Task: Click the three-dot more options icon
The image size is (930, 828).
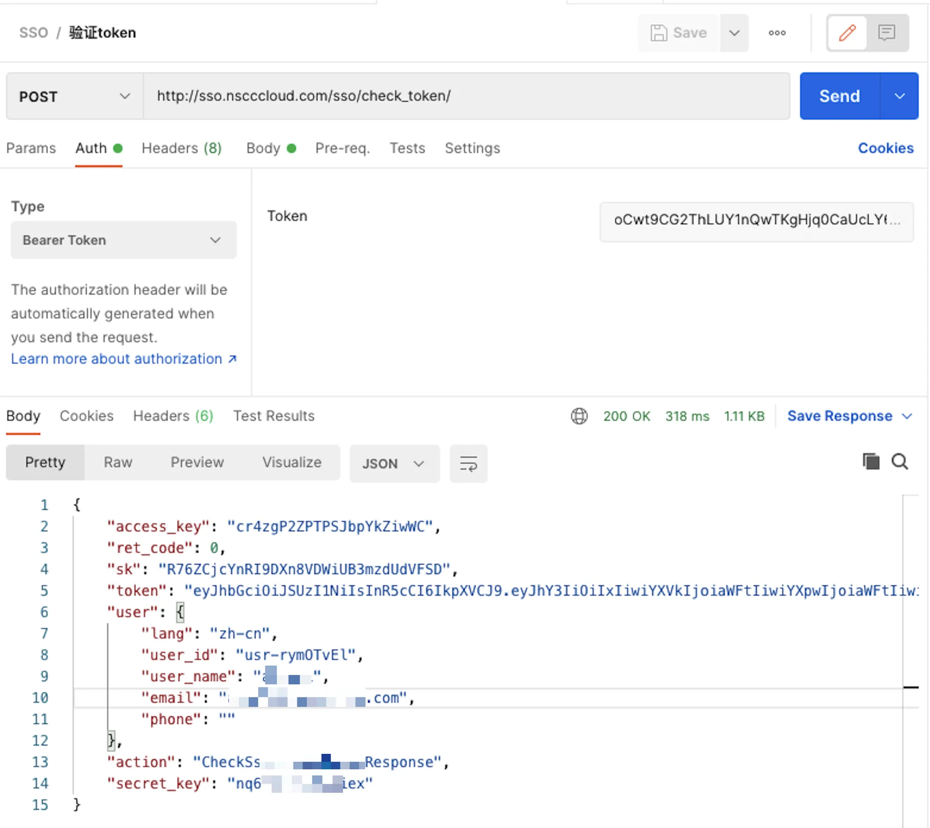Action: (x=777, y=33)
